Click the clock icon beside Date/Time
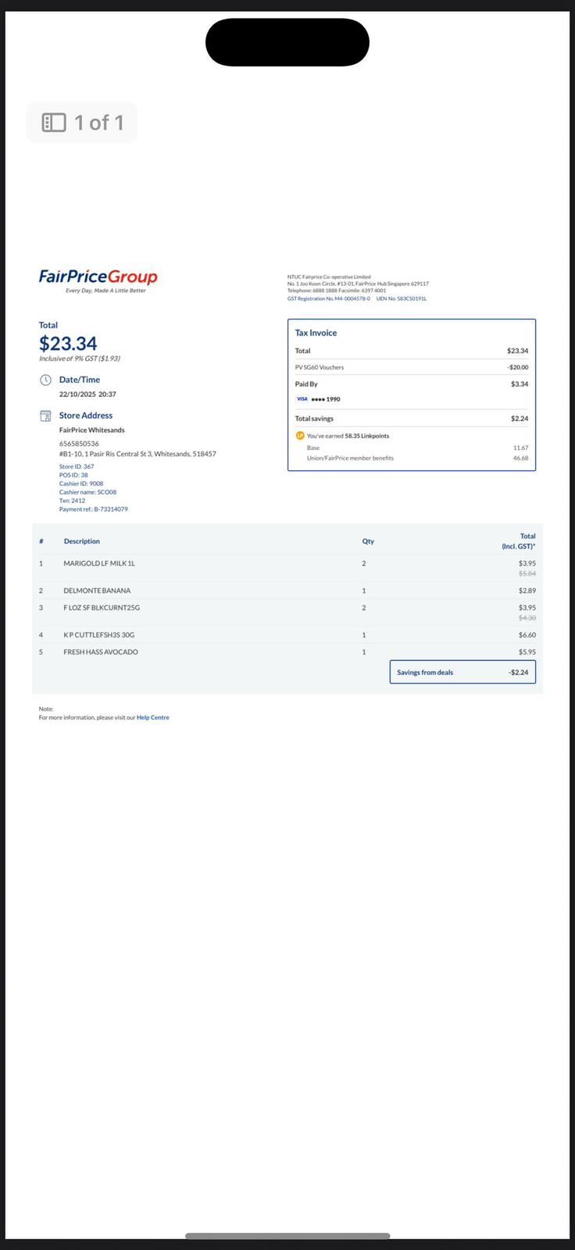 click(45, 380)
